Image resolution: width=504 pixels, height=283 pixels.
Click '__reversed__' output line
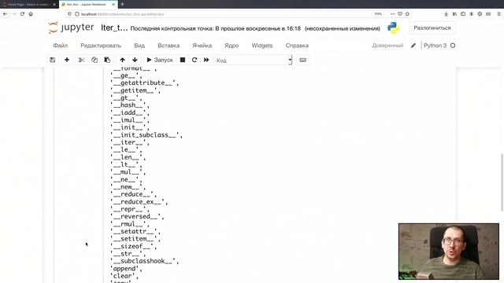tap(137, 217)
